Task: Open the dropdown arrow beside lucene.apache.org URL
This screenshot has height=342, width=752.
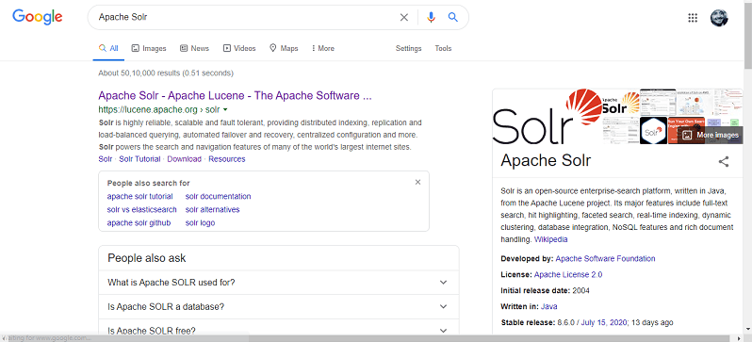Action: pos(225,109)
